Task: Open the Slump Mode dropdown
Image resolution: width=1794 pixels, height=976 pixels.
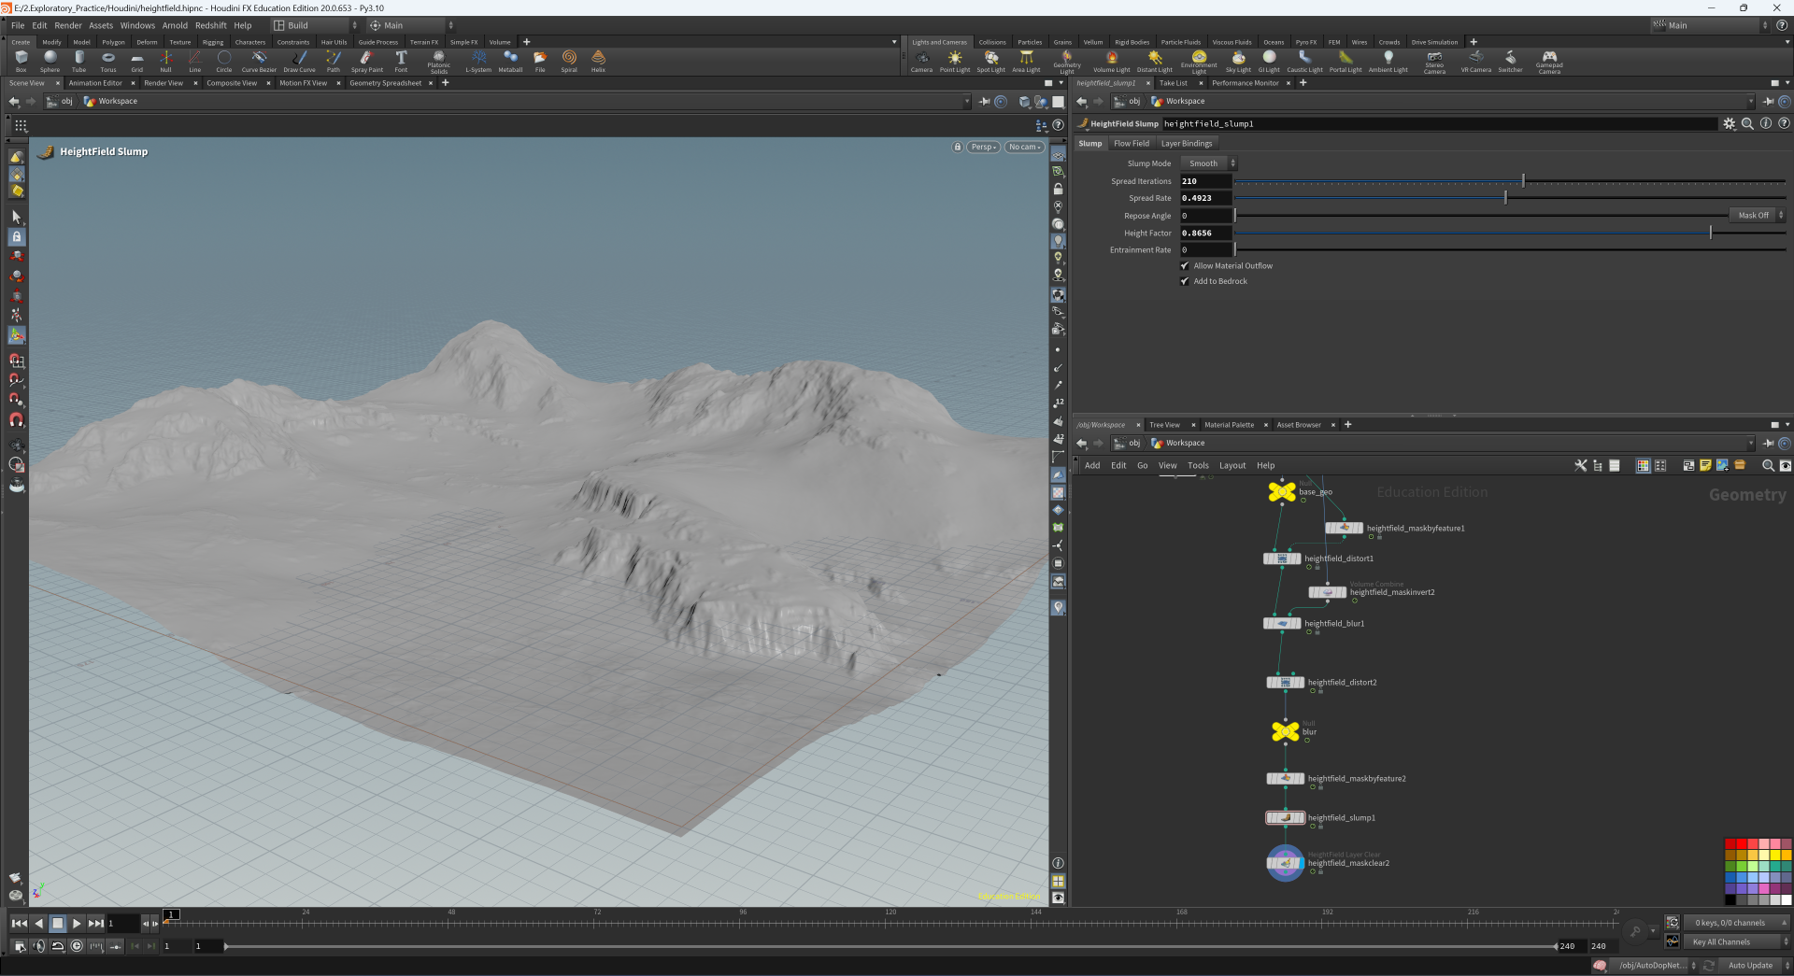Action: 1209,163
